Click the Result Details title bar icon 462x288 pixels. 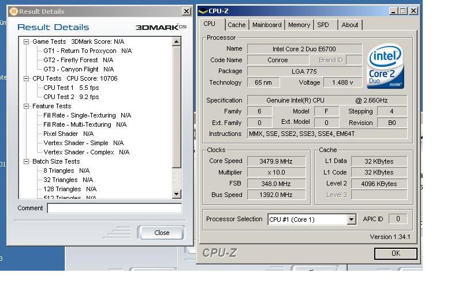(x=13, y=12)
